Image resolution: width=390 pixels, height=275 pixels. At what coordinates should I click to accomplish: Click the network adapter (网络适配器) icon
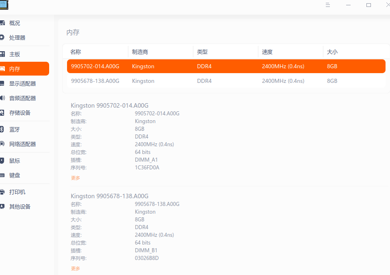pos(2,144)
